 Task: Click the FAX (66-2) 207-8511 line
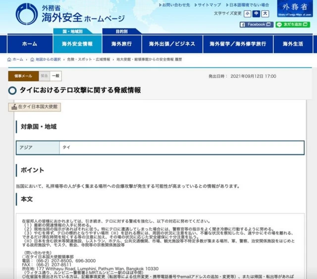click(47, 265)
